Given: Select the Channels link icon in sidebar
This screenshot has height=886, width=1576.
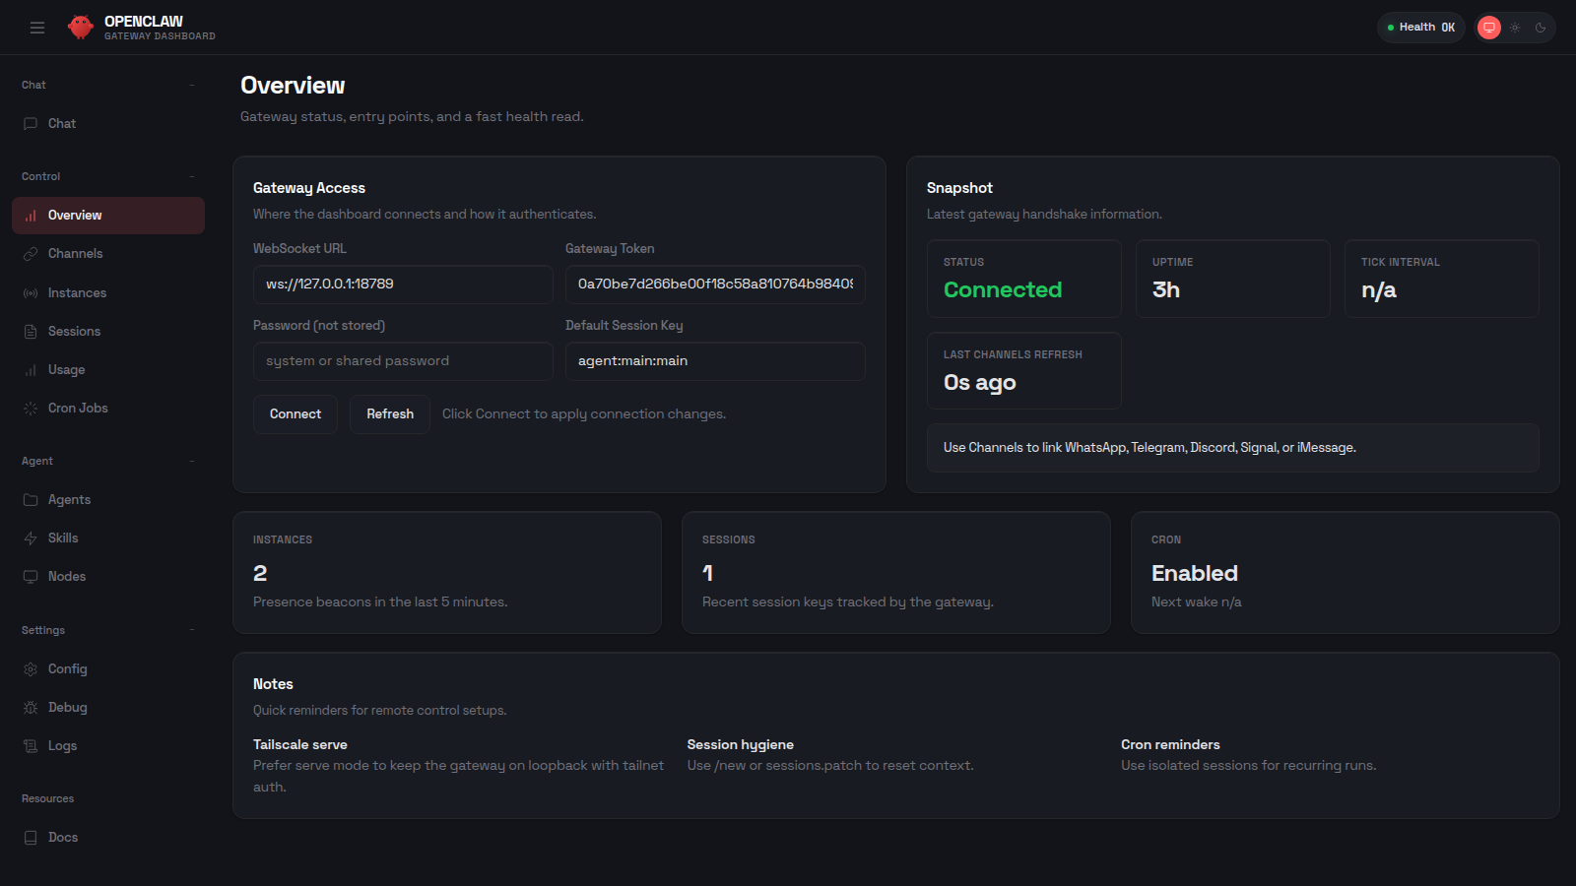Looking at the screenshot, I should [x=31, y=253].
